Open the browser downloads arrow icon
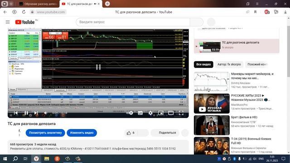Image resolution: width=290 pixels, height=163 pixels. click(x=285, y=12)
